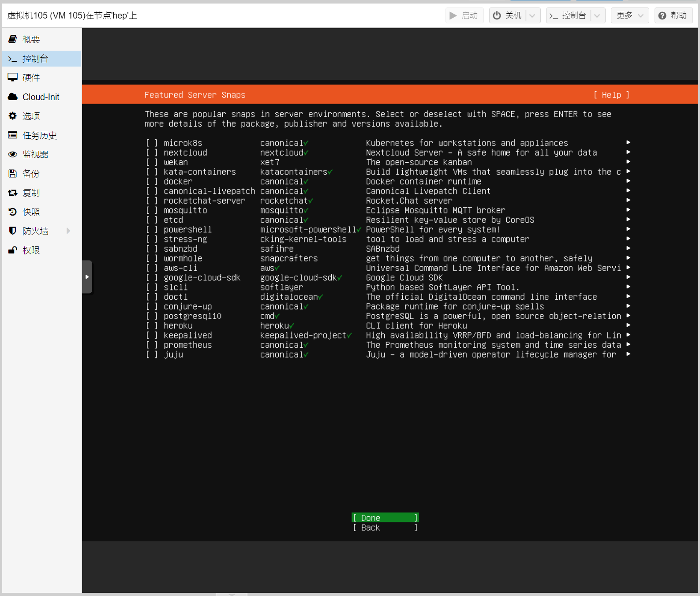Click the play icon on Start button
The width and height of the screenshot is (700, 596).
click(x=453, y=15)
